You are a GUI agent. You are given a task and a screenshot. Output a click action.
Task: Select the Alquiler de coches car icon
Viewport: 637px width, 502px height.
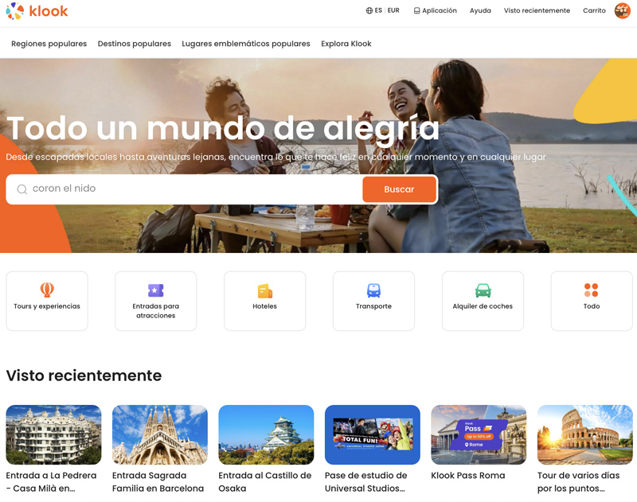point(483,290)
